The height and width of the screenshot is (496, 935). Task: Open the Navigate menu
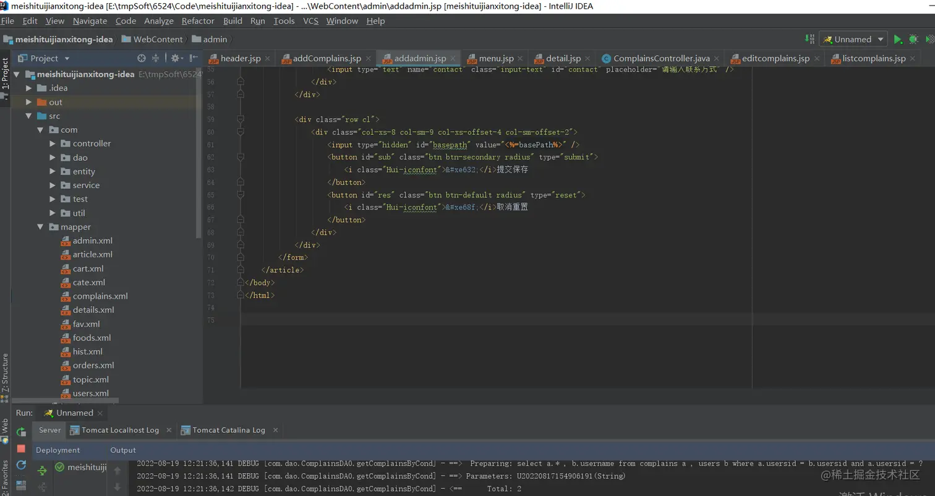coord(90,21)
